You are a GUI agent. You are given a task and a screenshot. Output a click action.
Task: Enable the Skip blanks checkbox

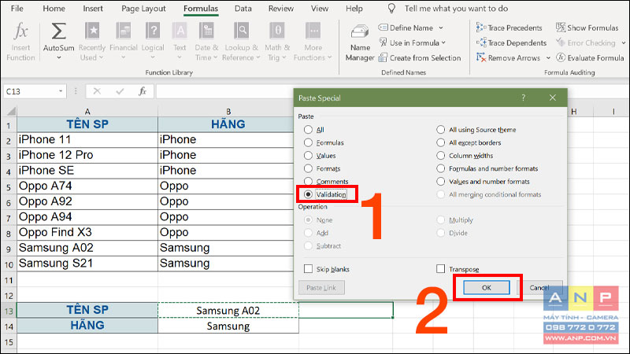tap(308, 269)
